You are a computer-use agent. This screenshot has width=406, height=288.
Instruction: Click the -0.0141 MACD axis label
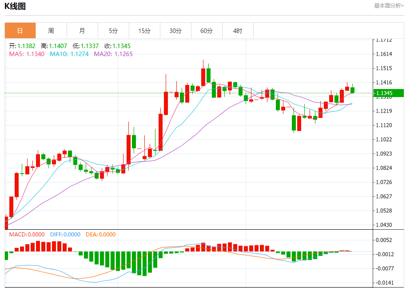pyautogui.click(x=384, y=283)
